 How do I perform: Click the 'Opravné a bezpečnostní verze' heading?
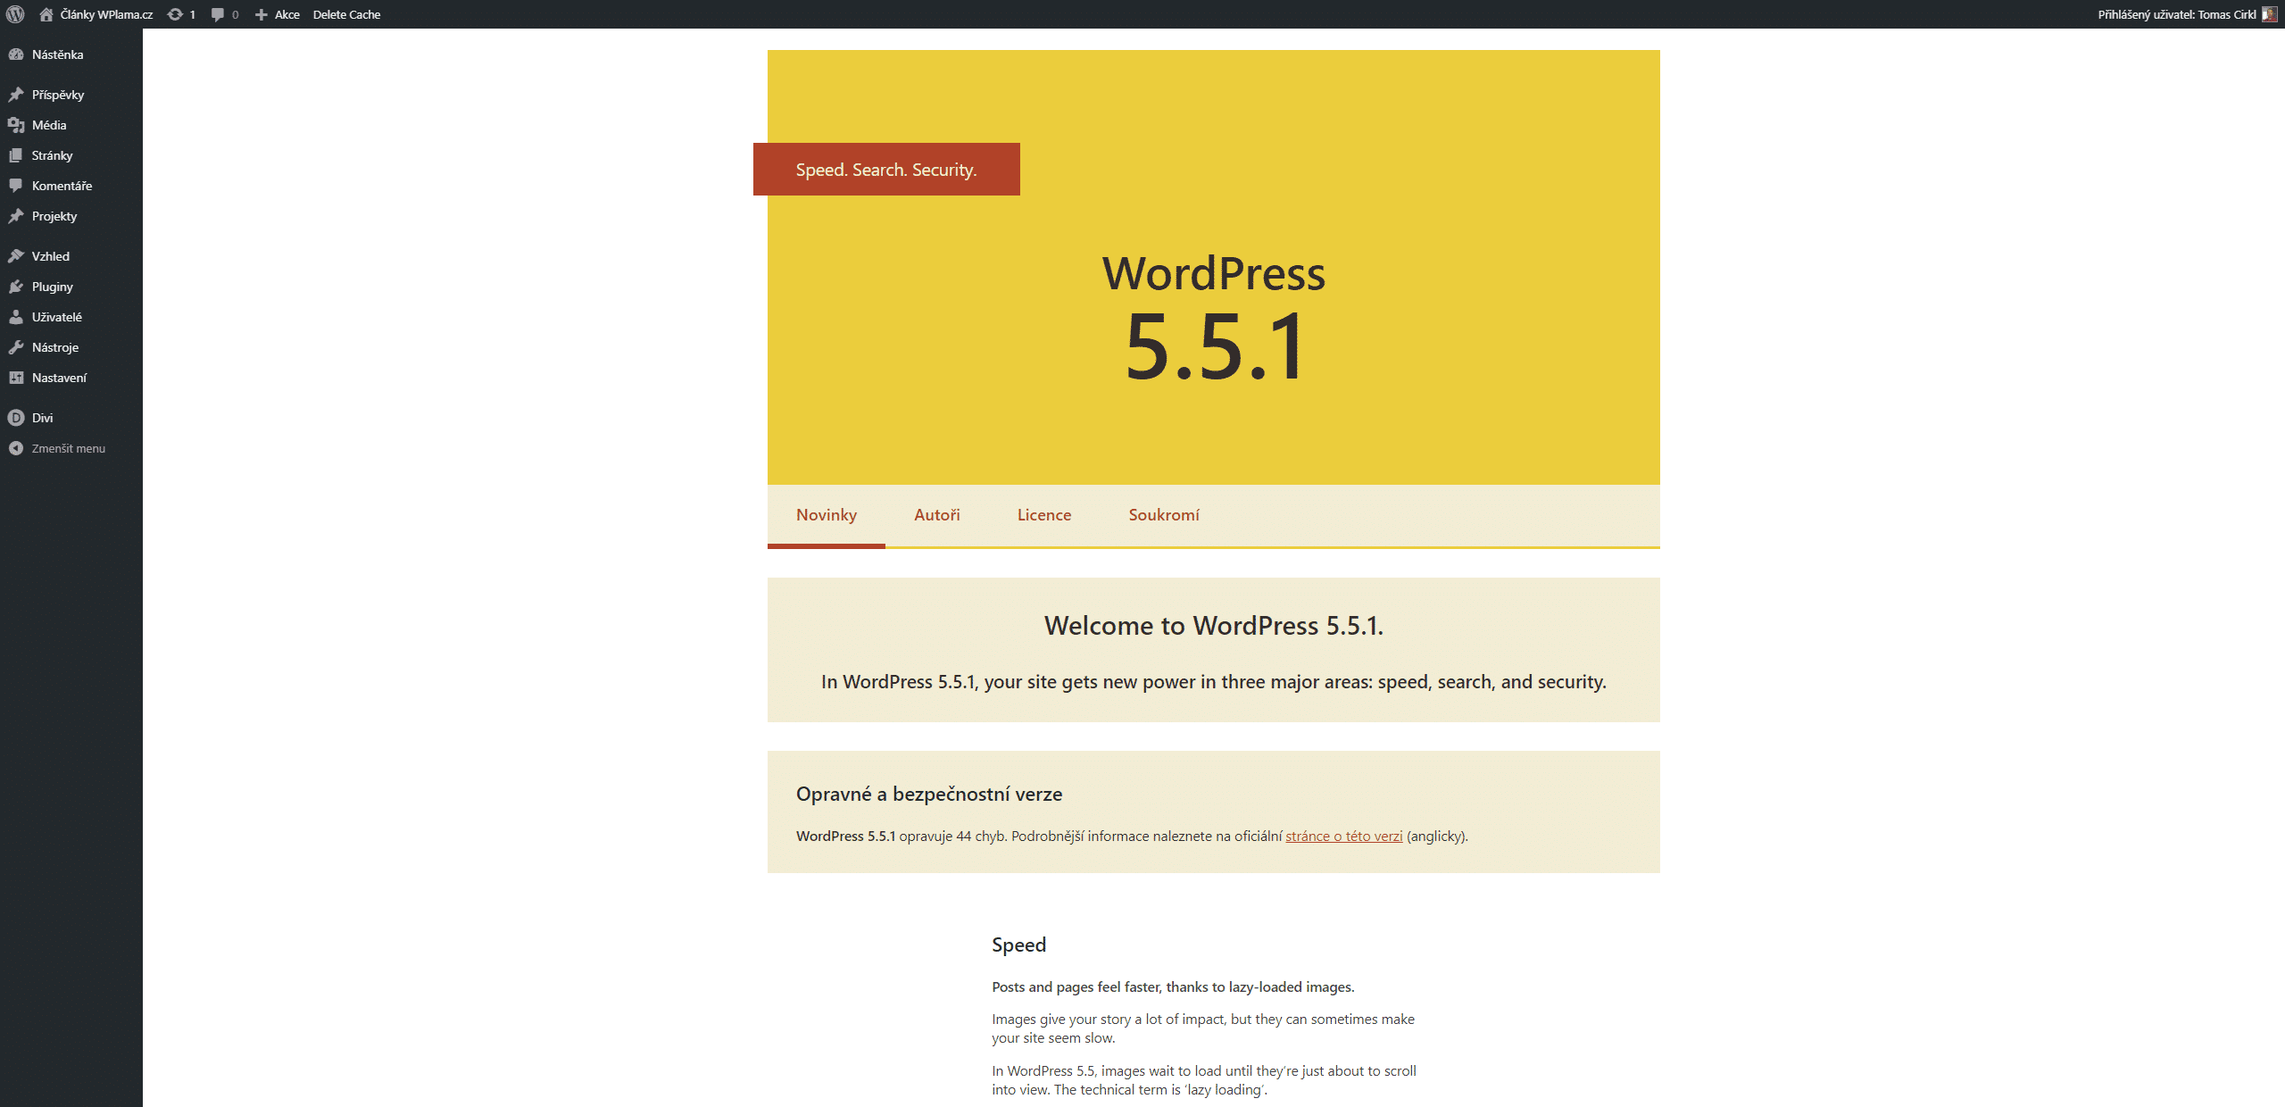point(929,795)
